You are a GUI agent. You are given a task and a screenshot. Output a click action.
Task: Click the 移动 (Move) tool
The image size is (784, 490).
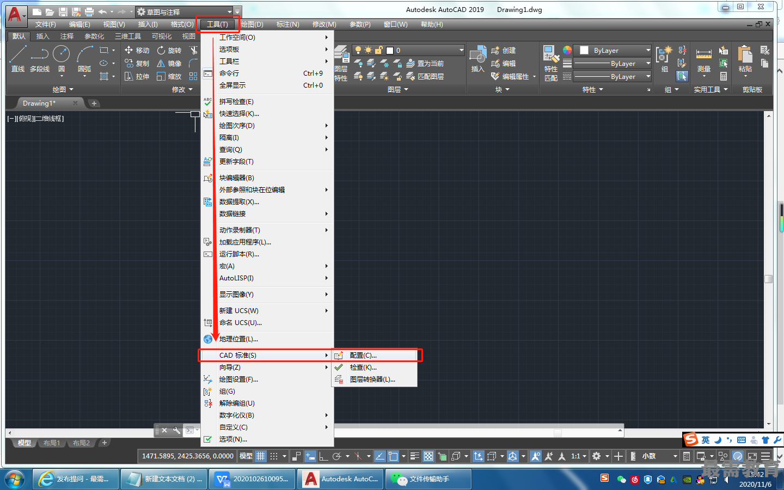(x=137, y=50)
